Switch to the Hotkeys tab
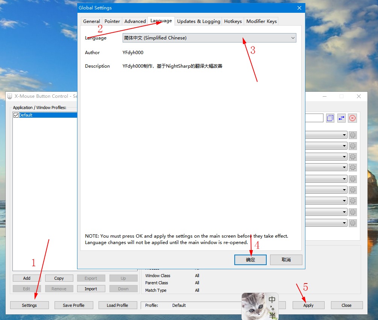The width and height of the screenshot is (378, 320). click(x=233, y=21)
